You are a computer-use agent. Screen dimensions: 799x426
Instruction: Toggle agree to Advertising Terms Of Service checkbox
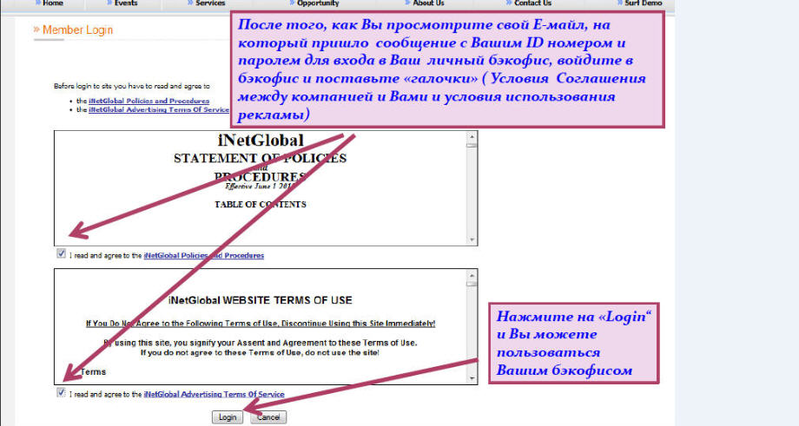click(61, 392)
